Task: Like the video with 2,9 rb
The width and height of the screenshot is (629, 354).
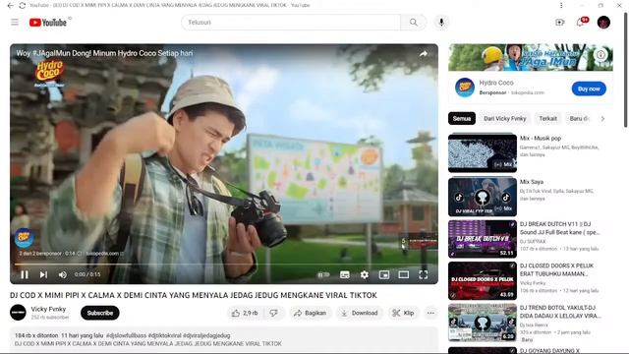Action: (245, 313)
